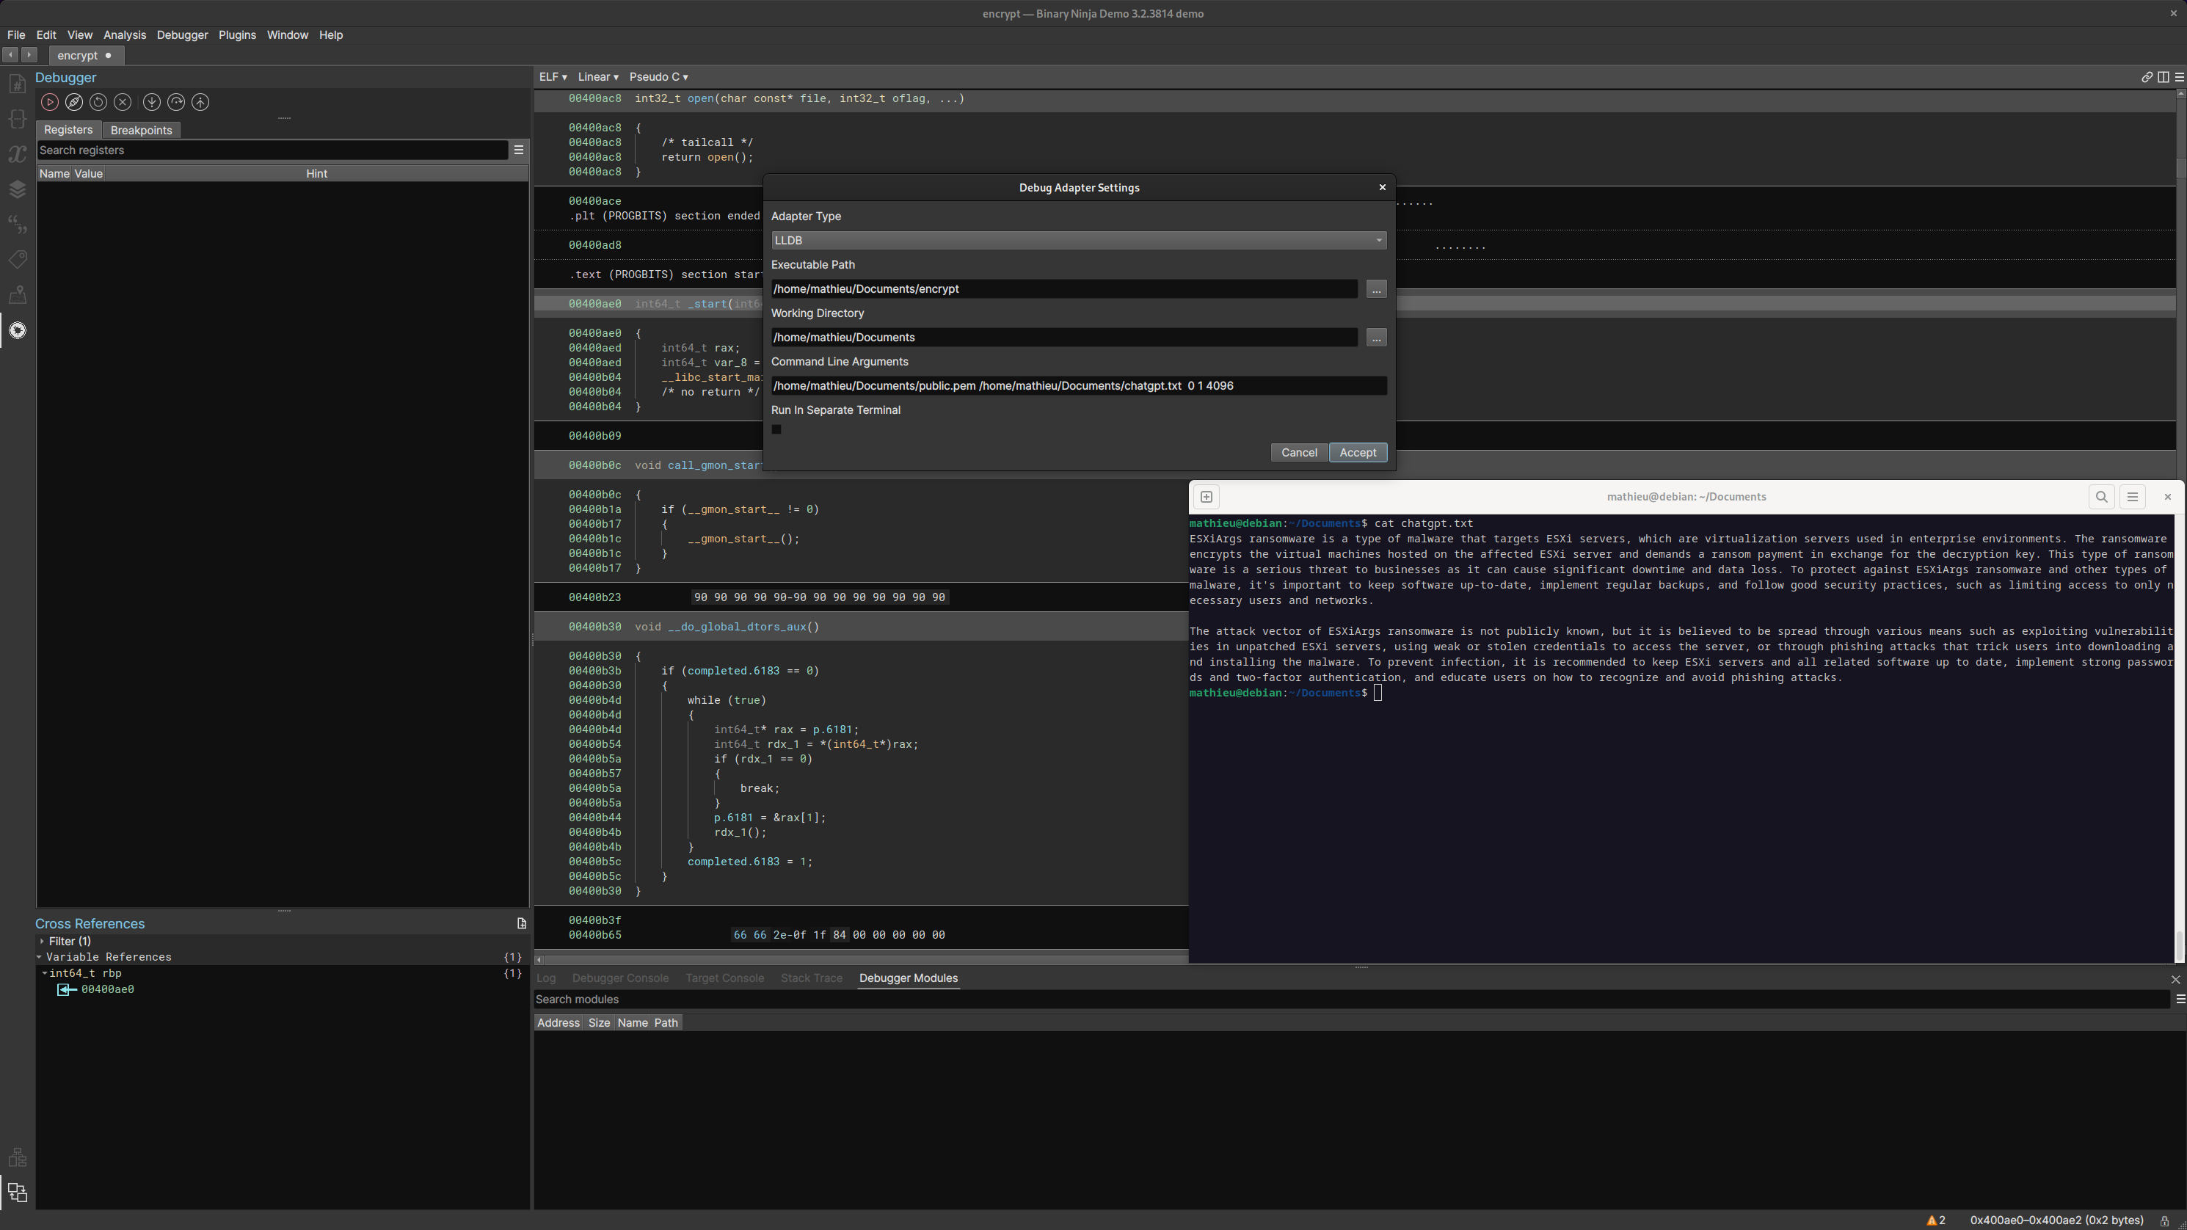Open the Adapter Type LLDB dropdown
Screen dimensions: 2187x1230
pyautogui.click(x=1078, y=240)
